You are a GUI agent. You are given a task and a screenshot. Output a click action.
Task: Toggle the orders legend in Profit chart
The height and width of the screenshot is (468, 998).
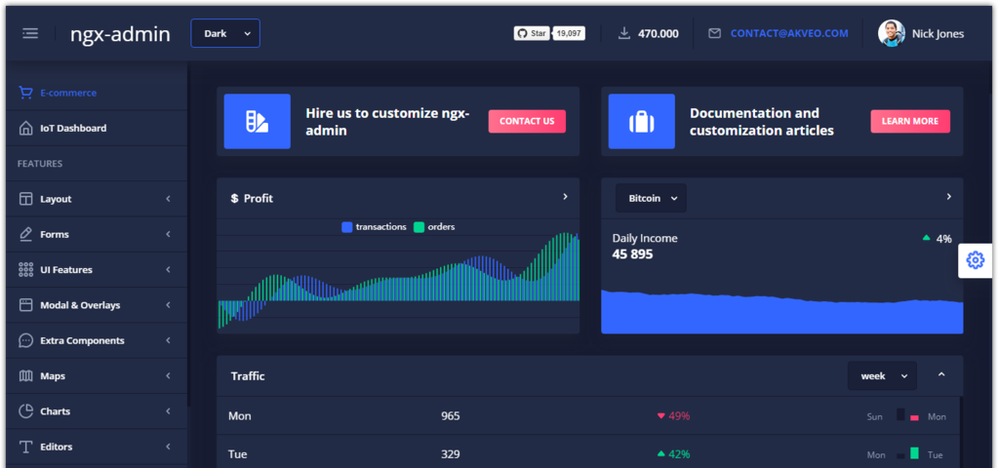pyautogui.click(x=434, y=227)
